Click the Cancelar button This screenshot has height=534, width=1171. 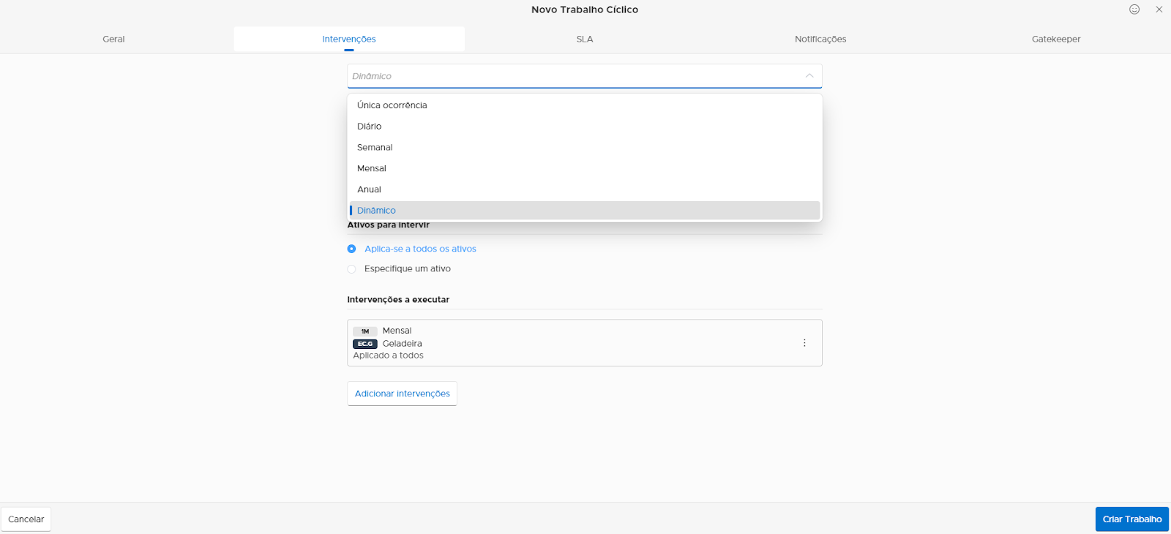click(x=26, y=519)
